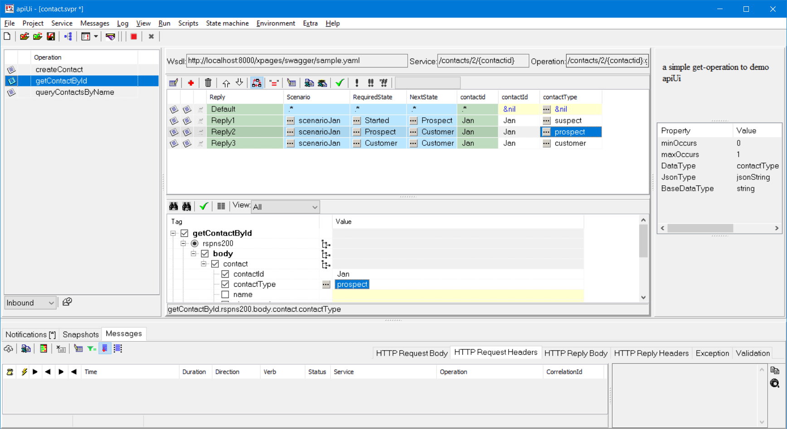
Task: Open the dropdown arrow next to log icon
Action: [96, 36]
